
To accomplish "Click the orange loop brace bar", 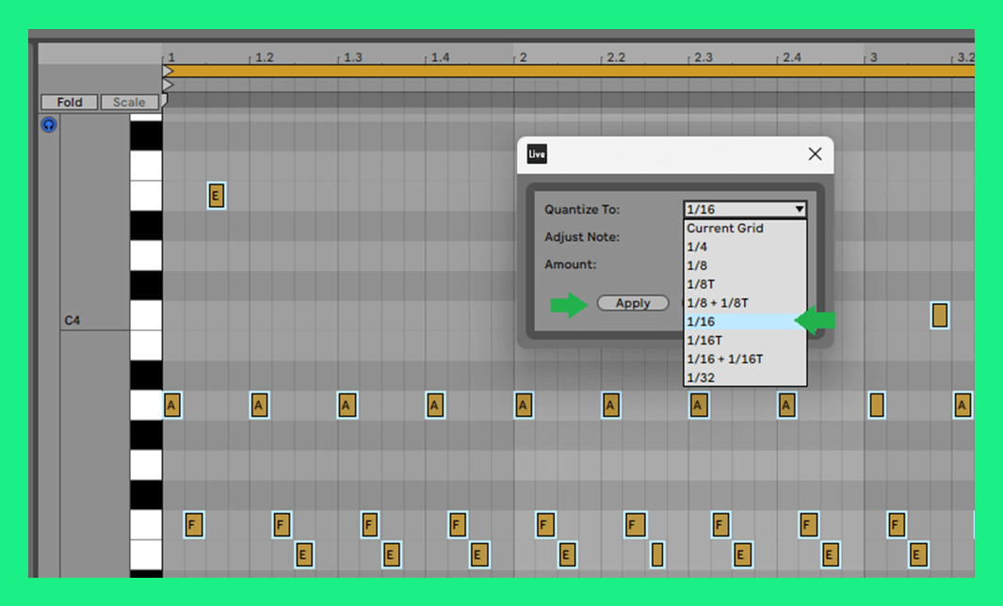I will point(565,71).
